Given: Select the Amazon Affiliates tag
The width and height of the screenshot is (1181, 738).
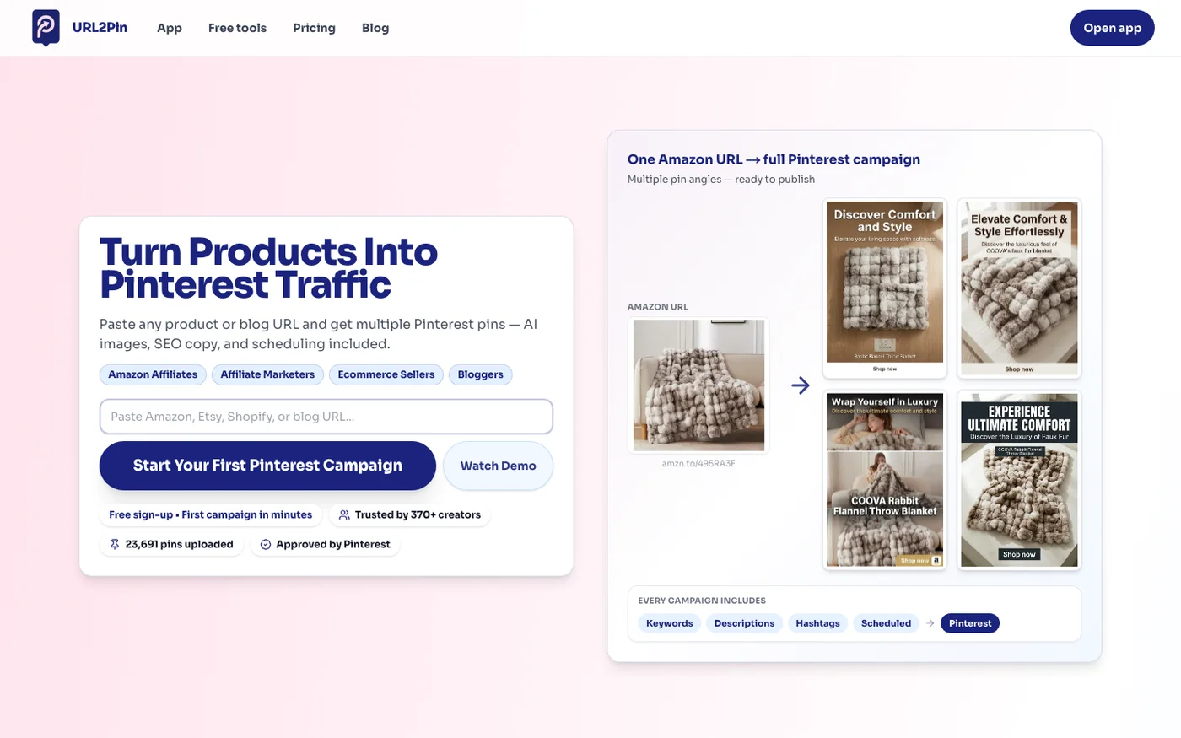Looking at the screenshot, I should coord(153,374).
